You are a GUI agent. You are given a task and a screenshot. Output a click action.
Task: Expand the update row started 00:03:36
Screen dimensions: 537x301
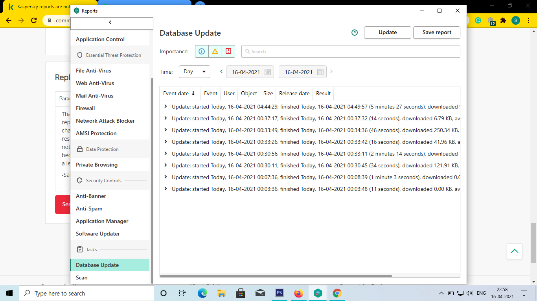click(x=166, y=189)
